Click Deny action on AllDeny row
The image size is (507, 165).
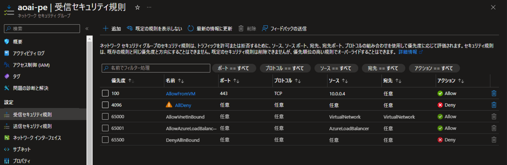446,105
